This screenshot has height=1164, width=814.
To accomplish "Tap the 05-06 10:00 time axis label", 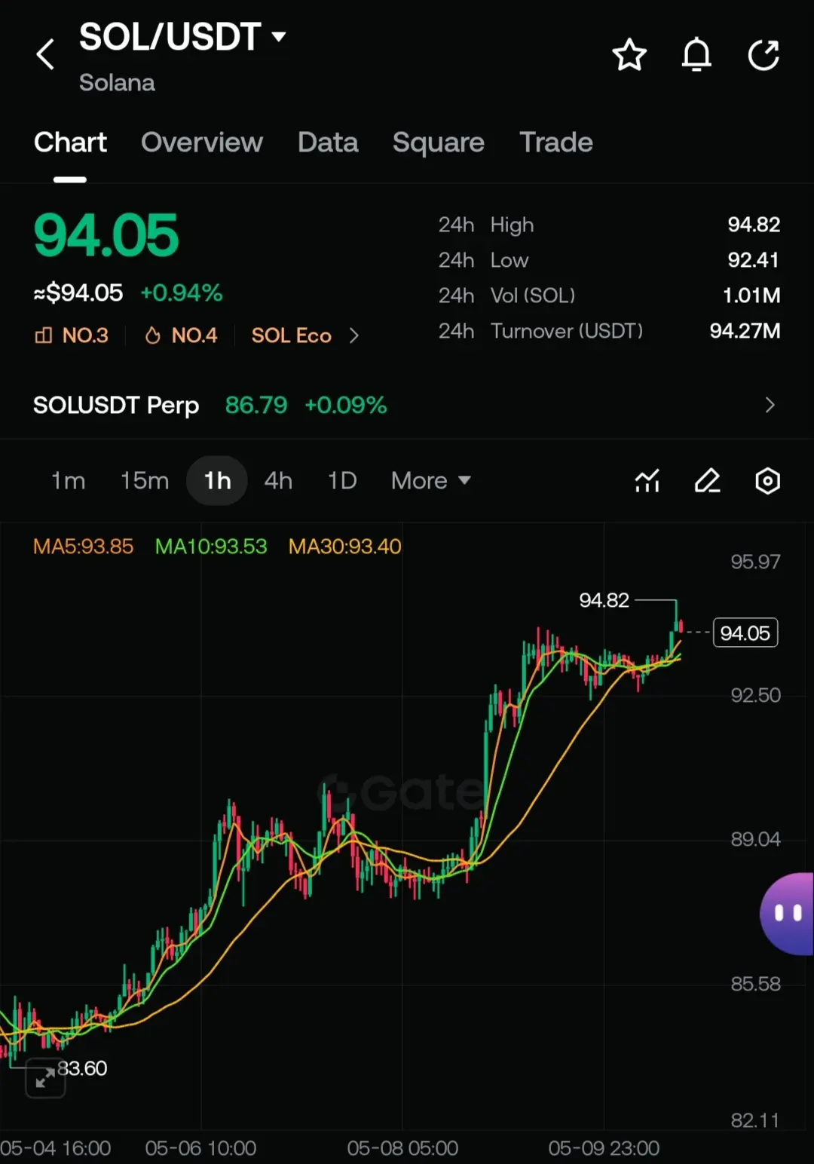I will (200, 1148).
